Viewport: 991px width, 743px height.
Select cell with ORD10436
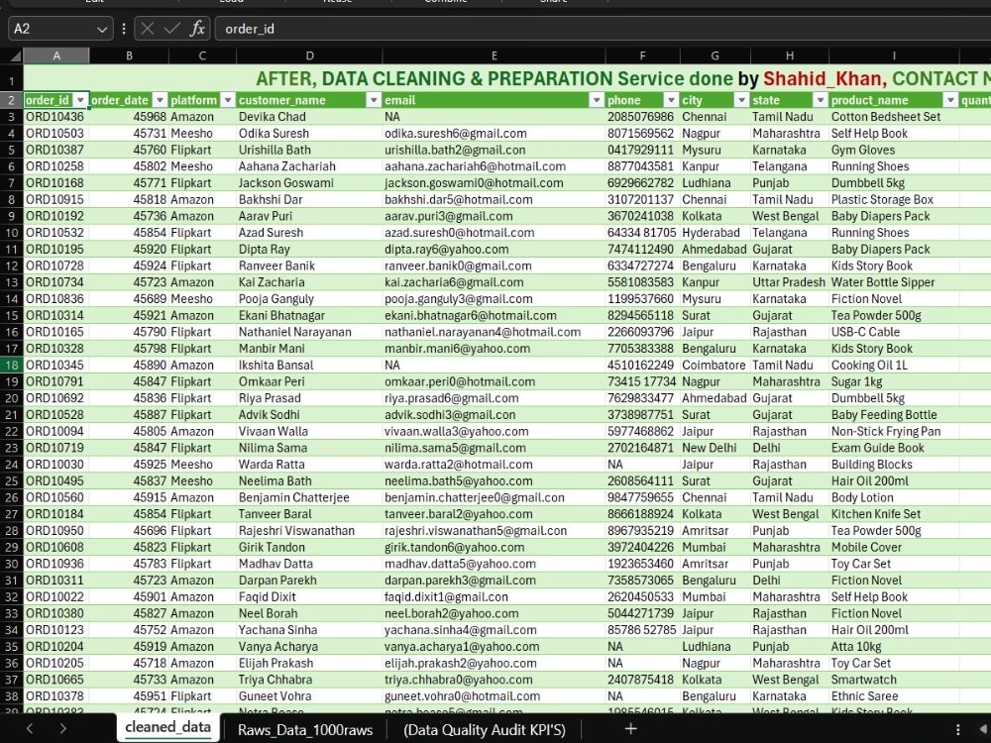56,116
